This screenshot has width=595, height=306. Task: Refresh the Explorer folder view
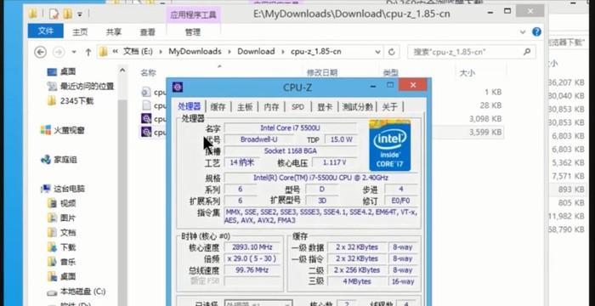pos(392,52)
